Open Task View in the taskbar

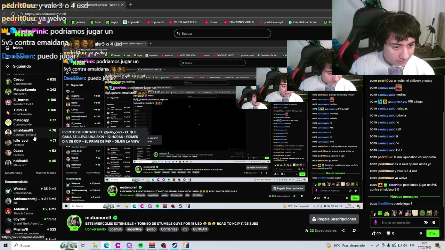[x=83, y=245]
